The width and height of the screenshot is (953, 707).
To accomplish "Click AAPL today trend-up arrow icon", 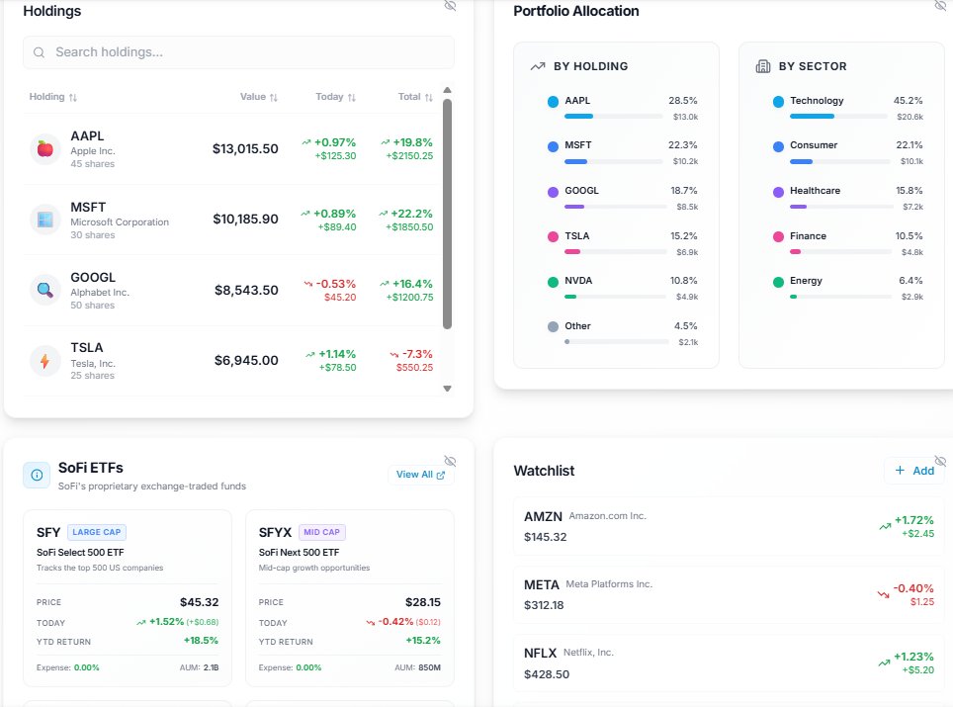I will tap(306, 142).
